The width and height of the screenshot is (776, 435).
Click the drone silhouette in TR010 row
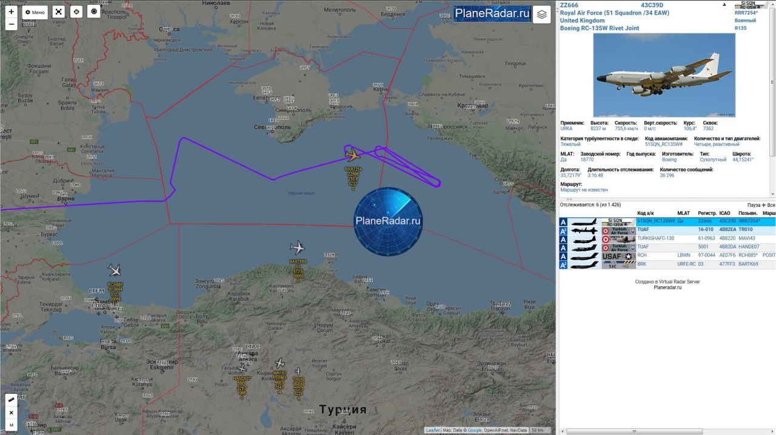(584, 231)
